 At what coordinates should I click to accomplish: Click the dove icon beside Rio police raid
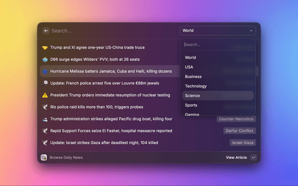[x=45, y=107]
